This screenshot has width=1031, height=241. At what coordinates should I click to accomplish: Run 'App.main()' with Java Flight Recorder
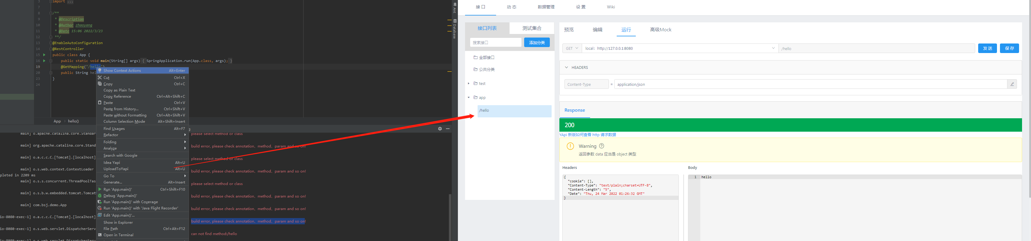pos(142,208)
